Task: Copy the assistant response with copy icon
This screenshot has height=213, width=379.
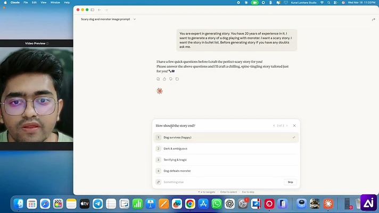Action: [158, 79]
